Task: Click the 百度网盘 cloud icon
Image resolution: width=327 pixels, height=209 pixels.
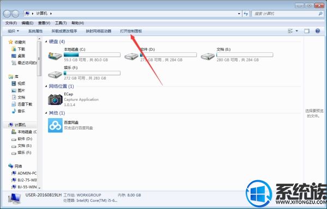Action: point(55,125)
